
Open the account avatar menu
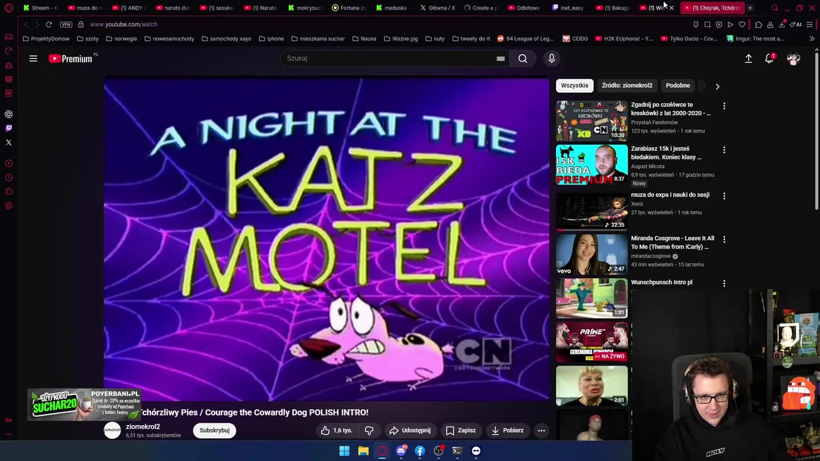pos(794,58)
